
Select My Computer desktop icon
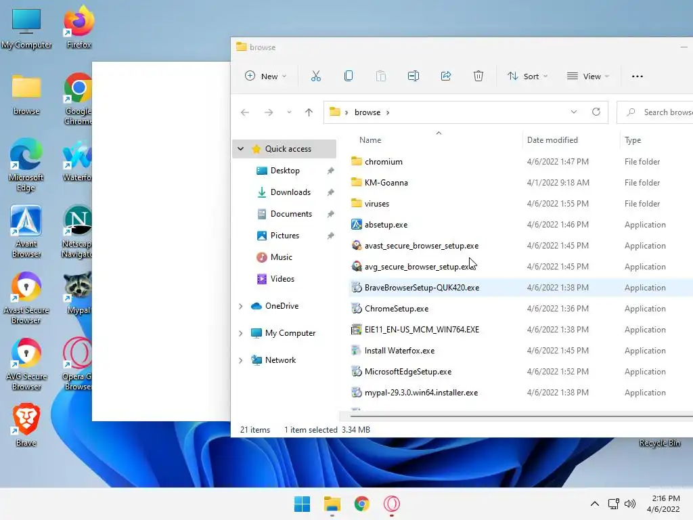[26, 27]
